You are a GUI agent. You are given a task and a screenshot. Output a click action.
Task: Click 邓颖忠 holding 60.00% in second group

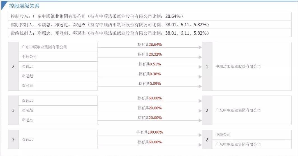[27, 101]
